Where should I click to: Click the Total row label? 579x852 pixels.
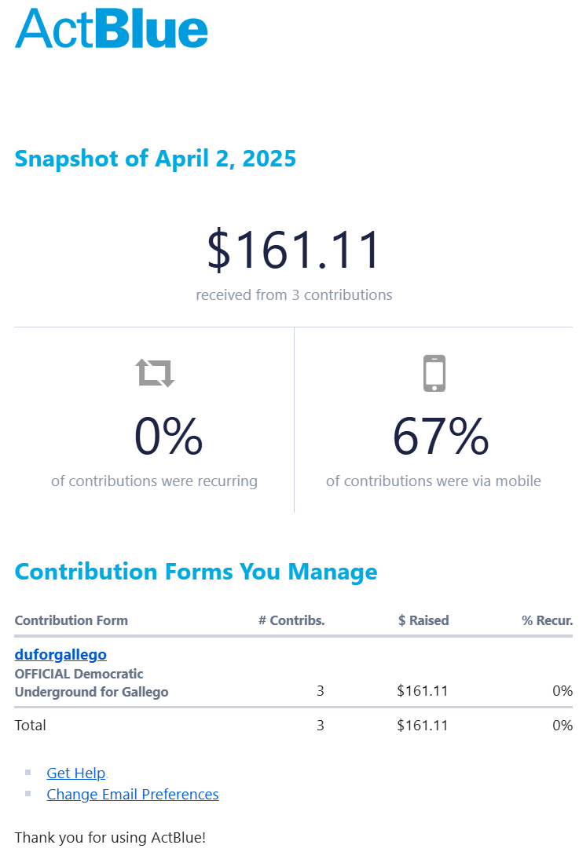[31, 725]
